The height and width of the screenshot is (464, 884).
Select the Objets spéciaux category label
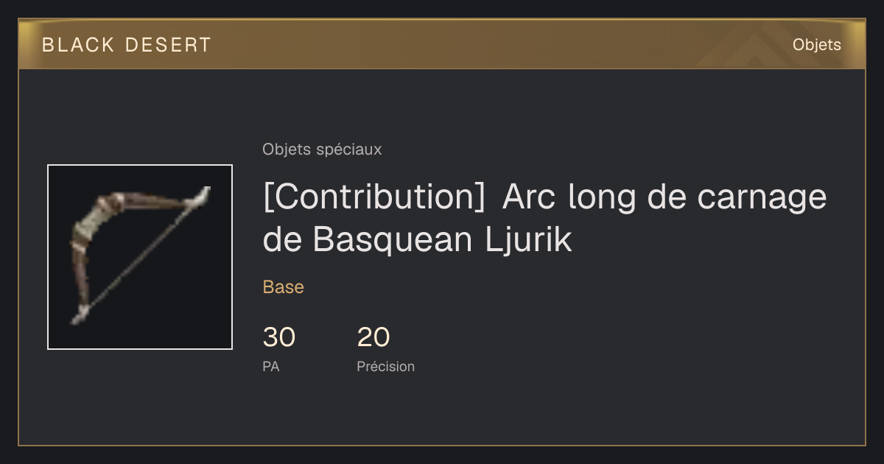click(322, 150)
